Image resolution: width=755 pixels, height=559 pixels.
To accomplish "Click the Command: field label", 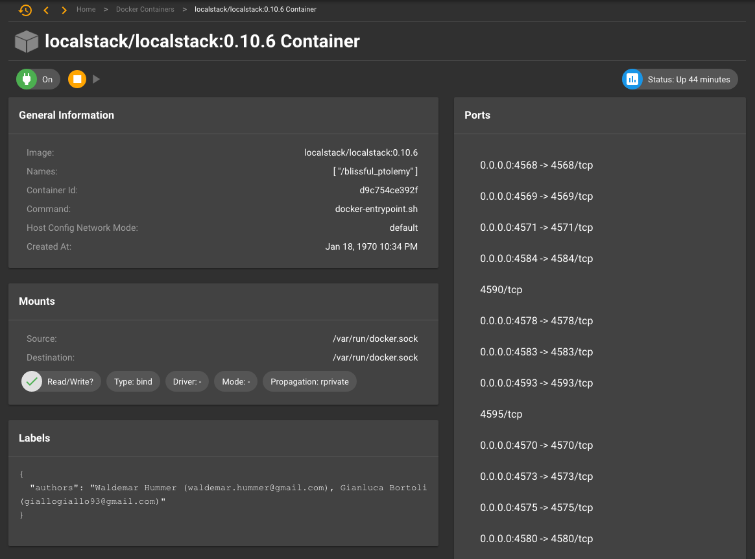I will click(x=49, y=209).
